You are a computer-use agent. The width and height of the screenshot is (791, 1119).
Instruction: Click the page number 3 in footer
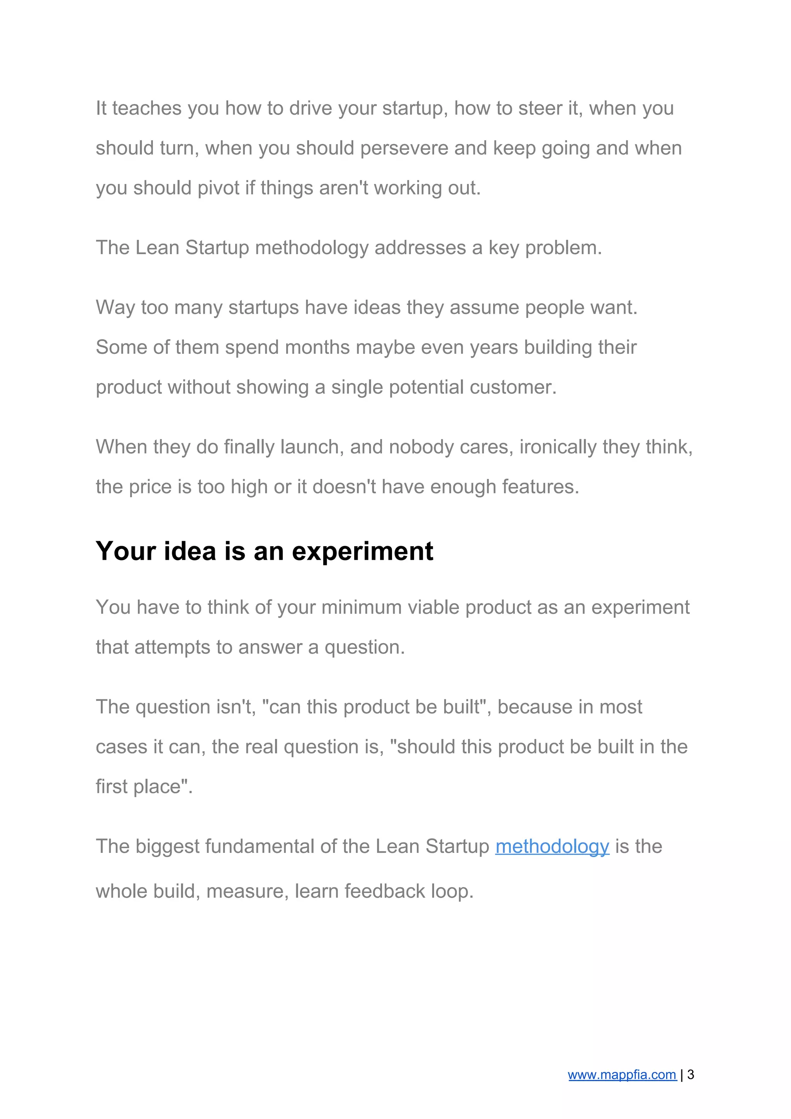[690, 1074]
